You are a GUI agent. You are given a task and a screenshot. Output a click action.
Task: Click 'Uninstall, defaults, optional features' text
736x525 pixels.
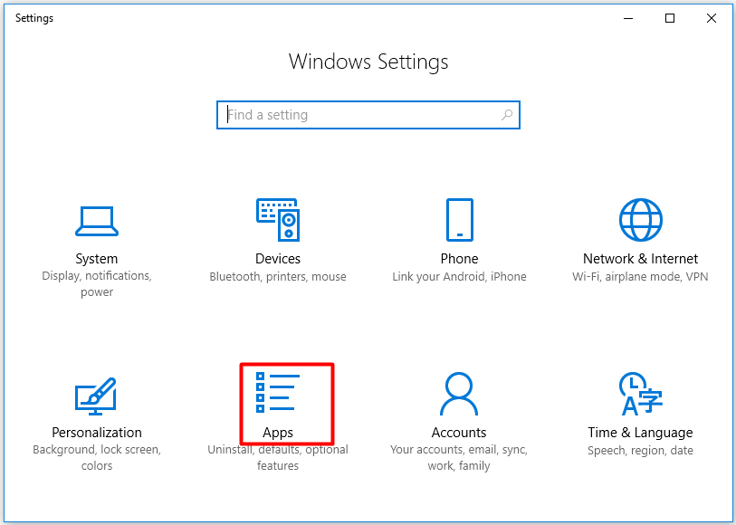coord(278,457)
